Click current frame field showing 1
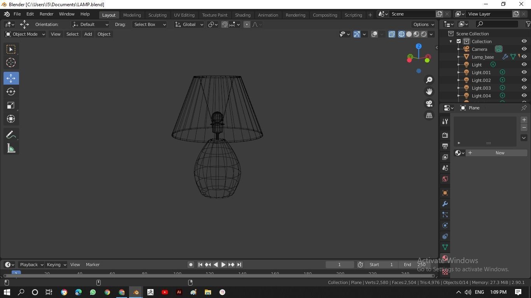 tap(339, 265)
